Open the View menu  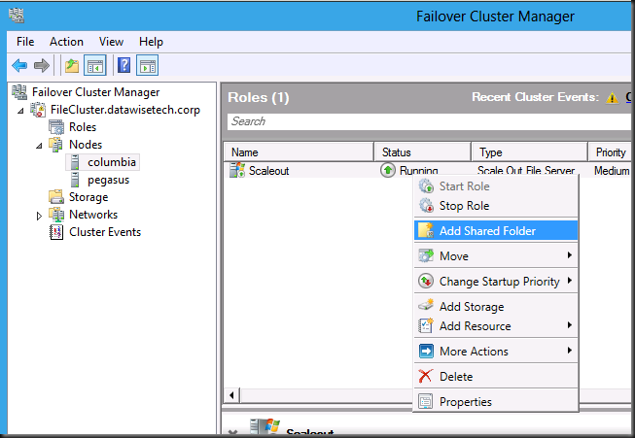(111, 42)
